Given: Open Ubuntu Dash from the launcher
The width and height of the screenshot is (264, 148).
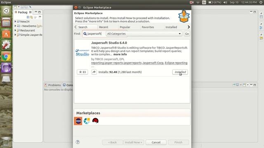Looking at the screenshot, I should pos(6,11).
